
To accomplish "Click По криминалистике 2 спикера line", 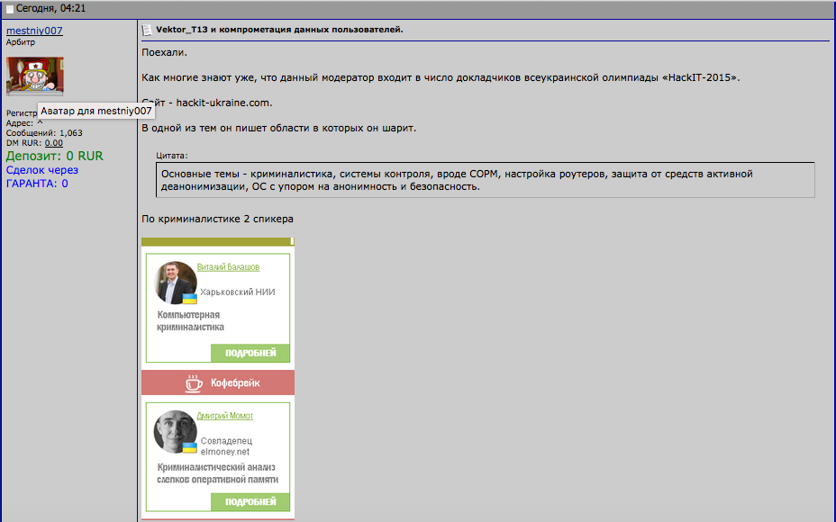I will pyautogui.click(x=217, y=219).
